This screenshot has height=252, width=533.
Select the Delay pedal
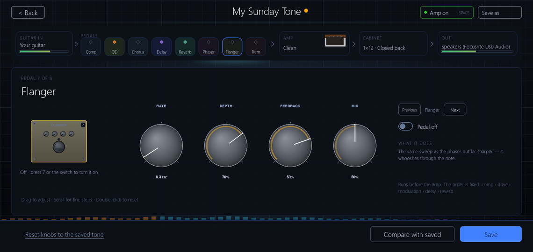click(x=161, y=47)
